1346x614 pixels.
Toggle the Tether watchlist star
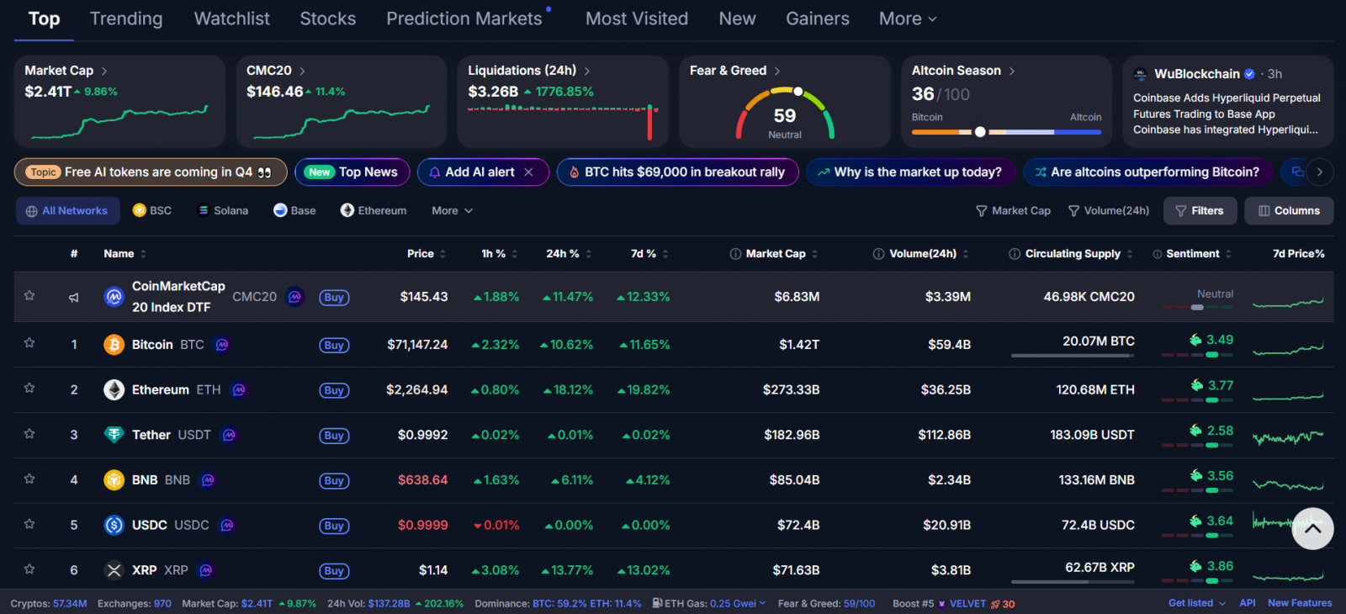tap(29, 433)
